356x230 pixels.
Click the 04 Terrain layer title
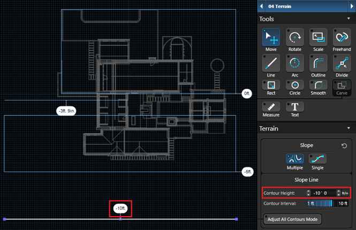281,6
